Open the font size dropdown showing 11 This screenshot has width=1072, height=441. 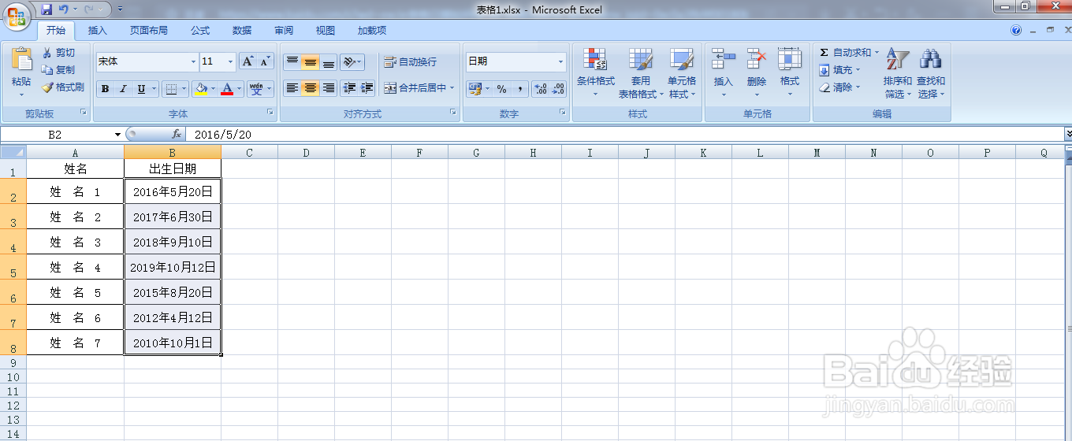pyautogui.click(x=230, y=61)
